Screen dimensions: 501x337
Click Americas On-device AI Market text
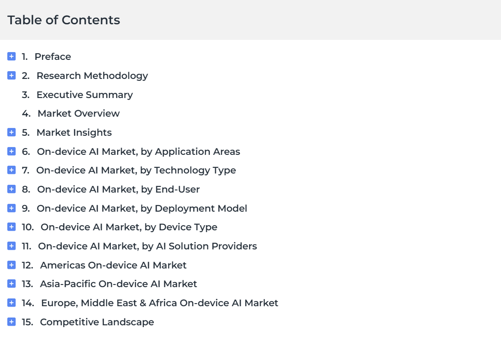(x=113, y=265)
